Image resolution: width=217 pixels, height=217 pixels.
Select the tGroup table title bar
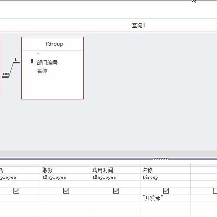[53, 44]
